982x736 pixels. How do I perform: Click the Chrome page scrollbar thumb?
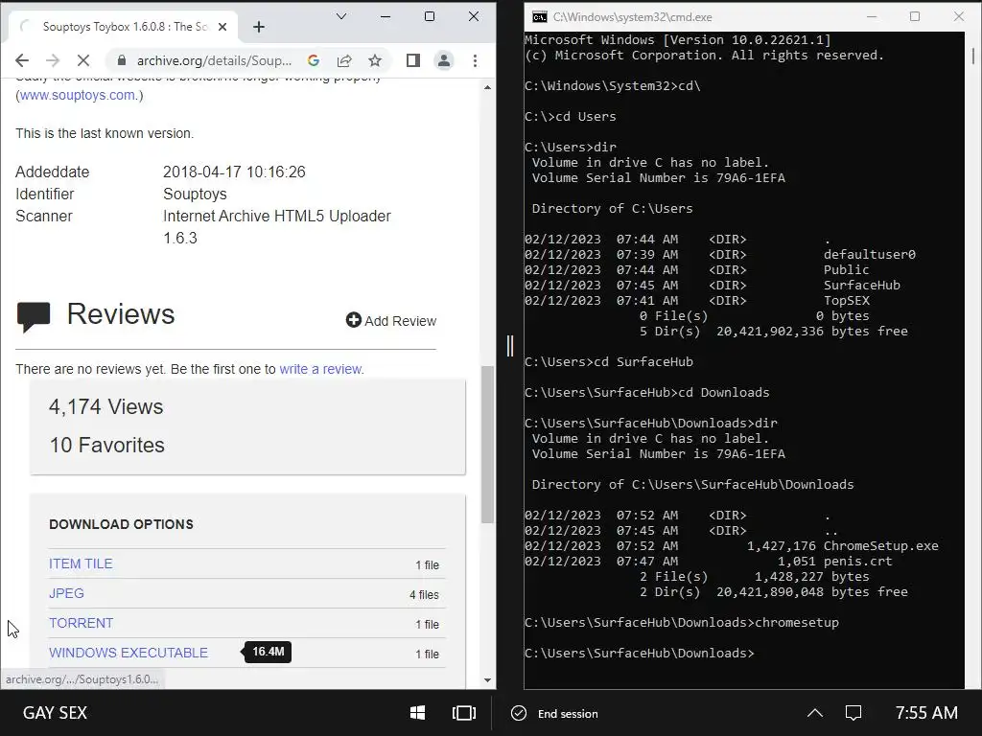pos(487,445)
